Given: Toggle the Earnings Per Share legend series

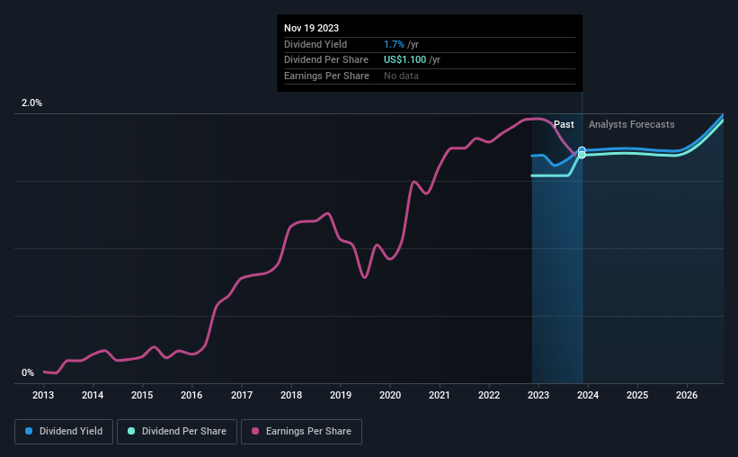Looking at the screenshot, I should click(301, 432).
